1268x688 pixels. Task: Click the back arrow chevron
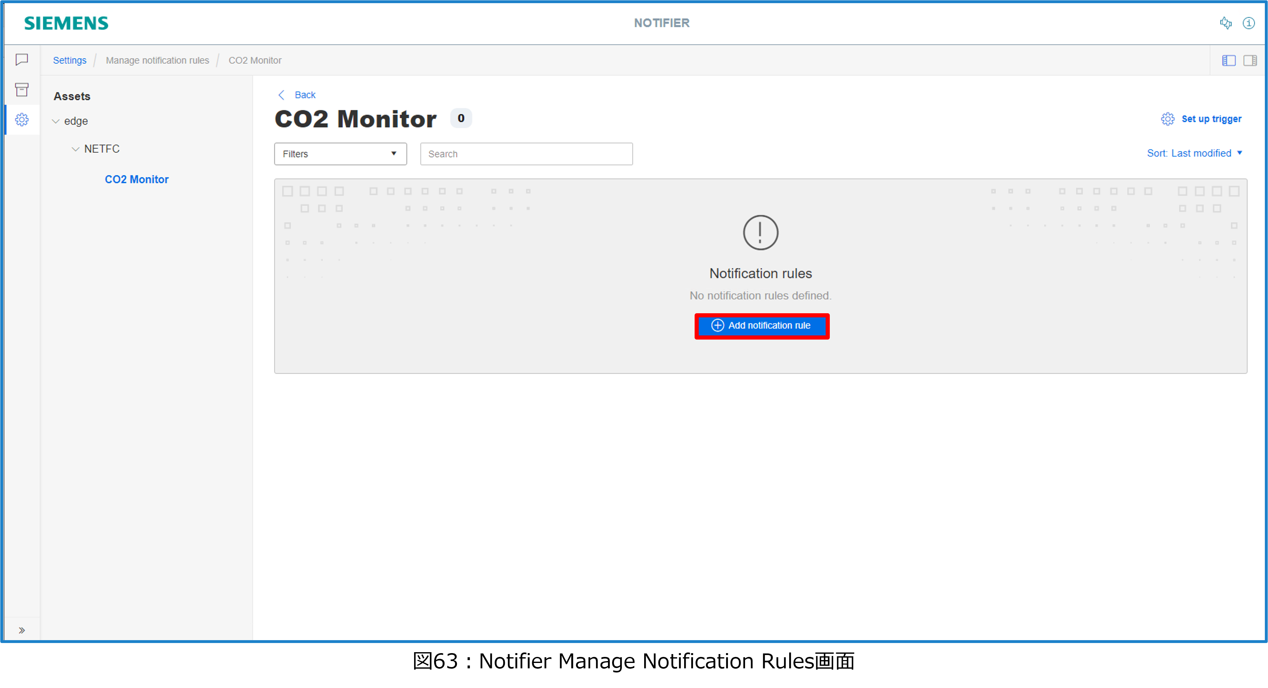pos(281,95)
